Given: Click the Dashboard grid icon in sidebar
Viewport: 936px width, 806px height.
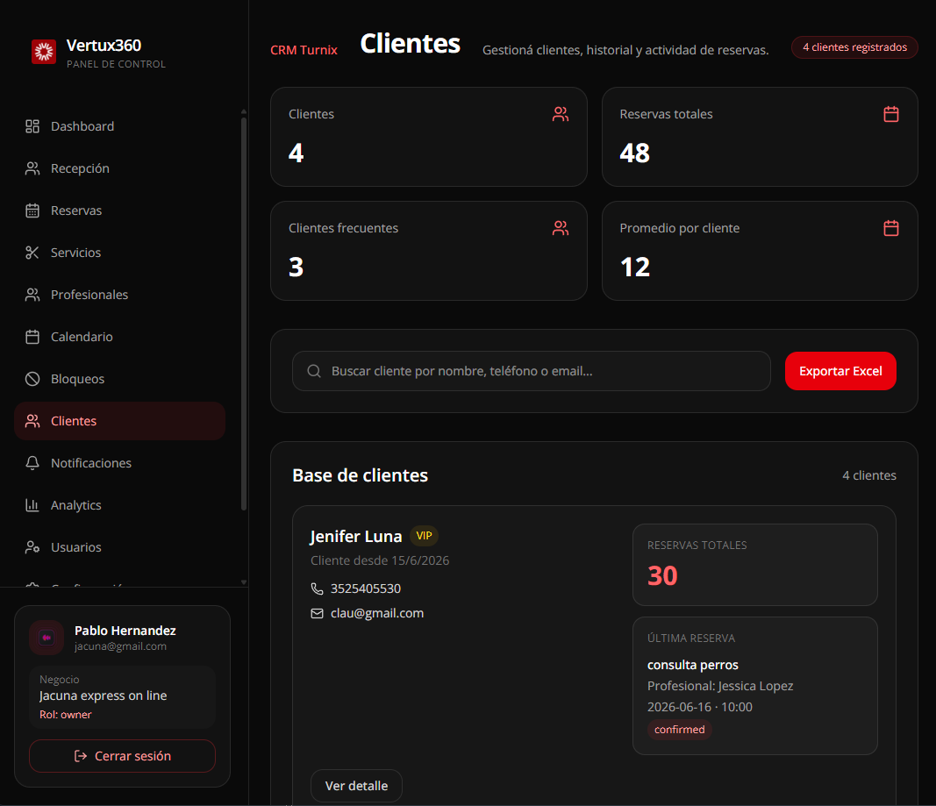Looking at the screenshot, I should pyautogui.click(x=32, y=126).
